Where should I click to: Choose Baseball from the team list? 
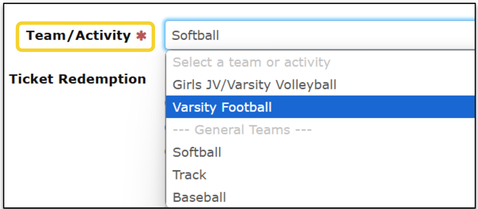point(199,197)
